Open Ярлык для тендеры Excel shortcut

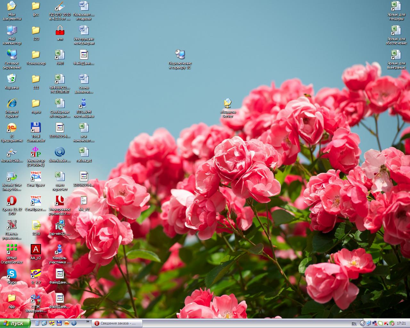click(x=396, y=6)
